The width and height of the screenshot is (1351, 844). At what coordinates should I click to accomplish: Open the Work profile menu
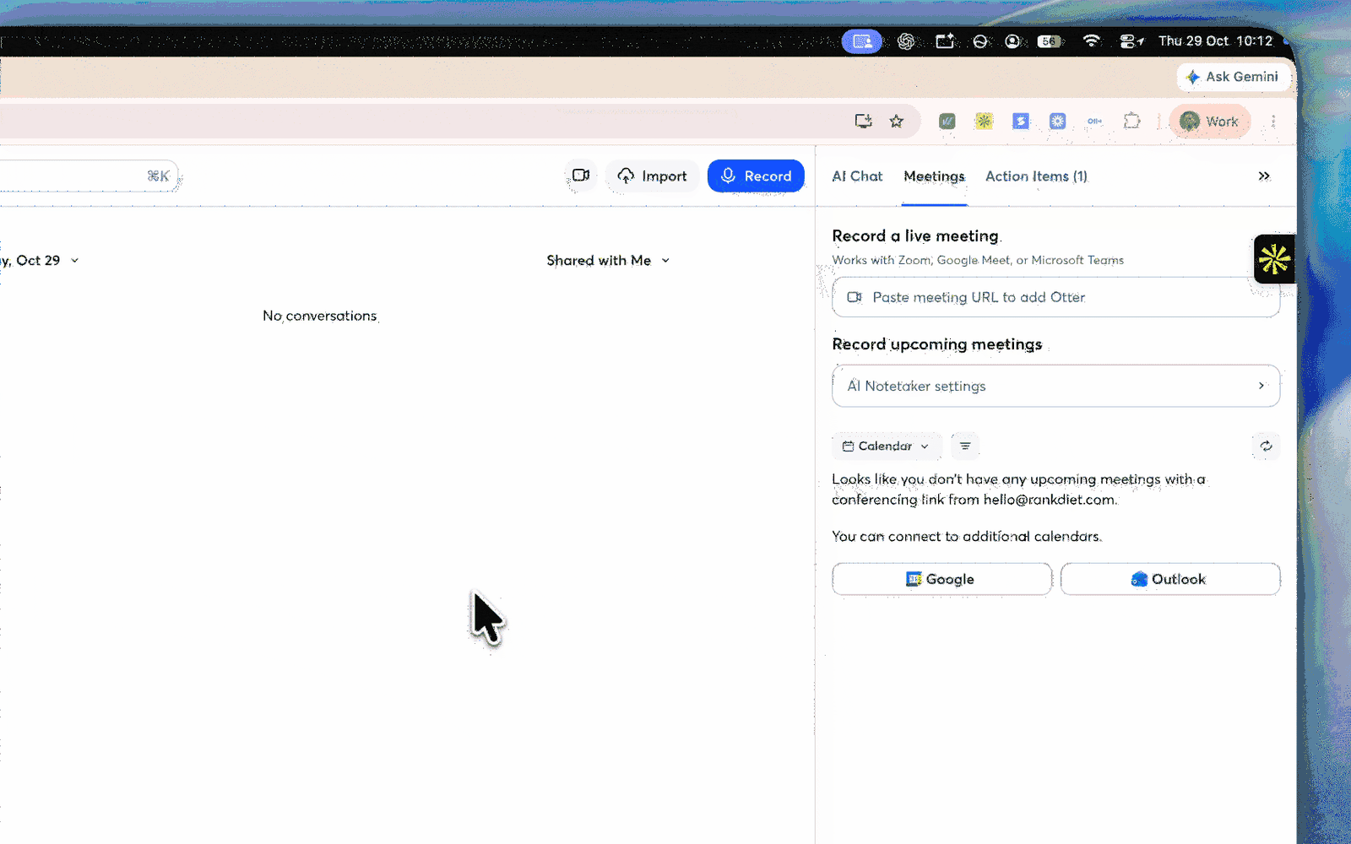pos(1210,122)
